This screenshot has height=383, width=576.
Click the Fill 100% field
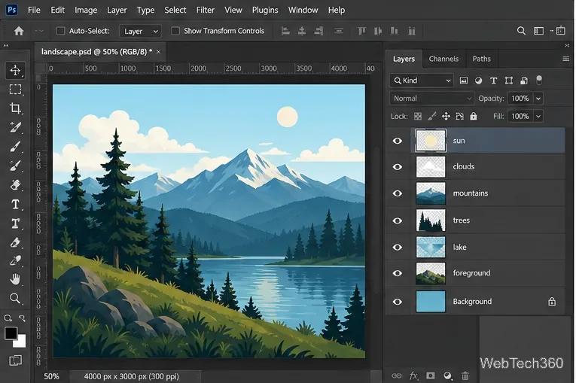click(x=520, y=117)
